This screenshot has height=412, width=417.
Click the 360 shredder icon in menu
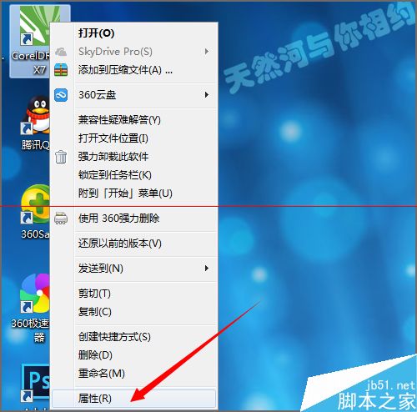[x=61, y=219]
